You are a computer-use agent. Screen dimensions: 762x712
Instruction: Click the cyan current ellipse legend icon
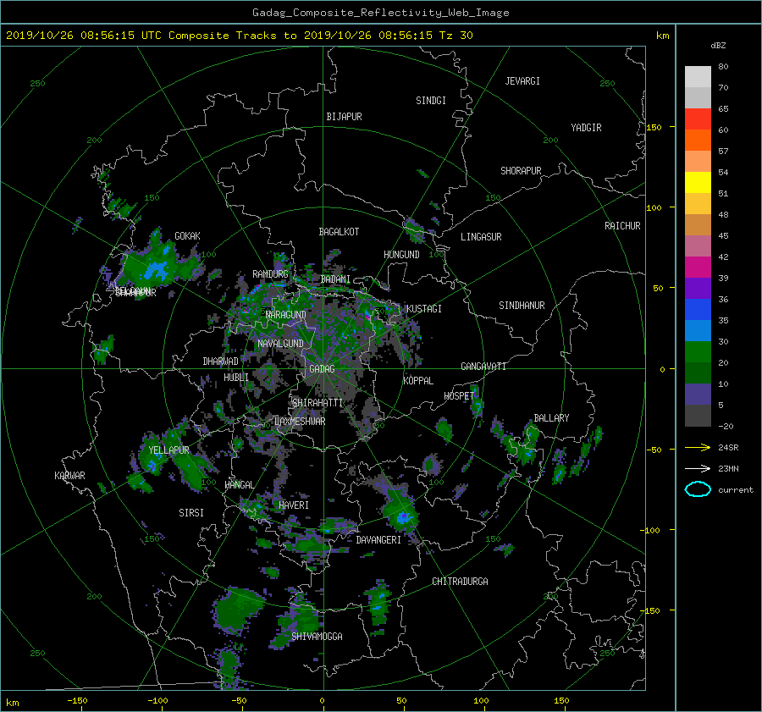click(x=698, y=489)
